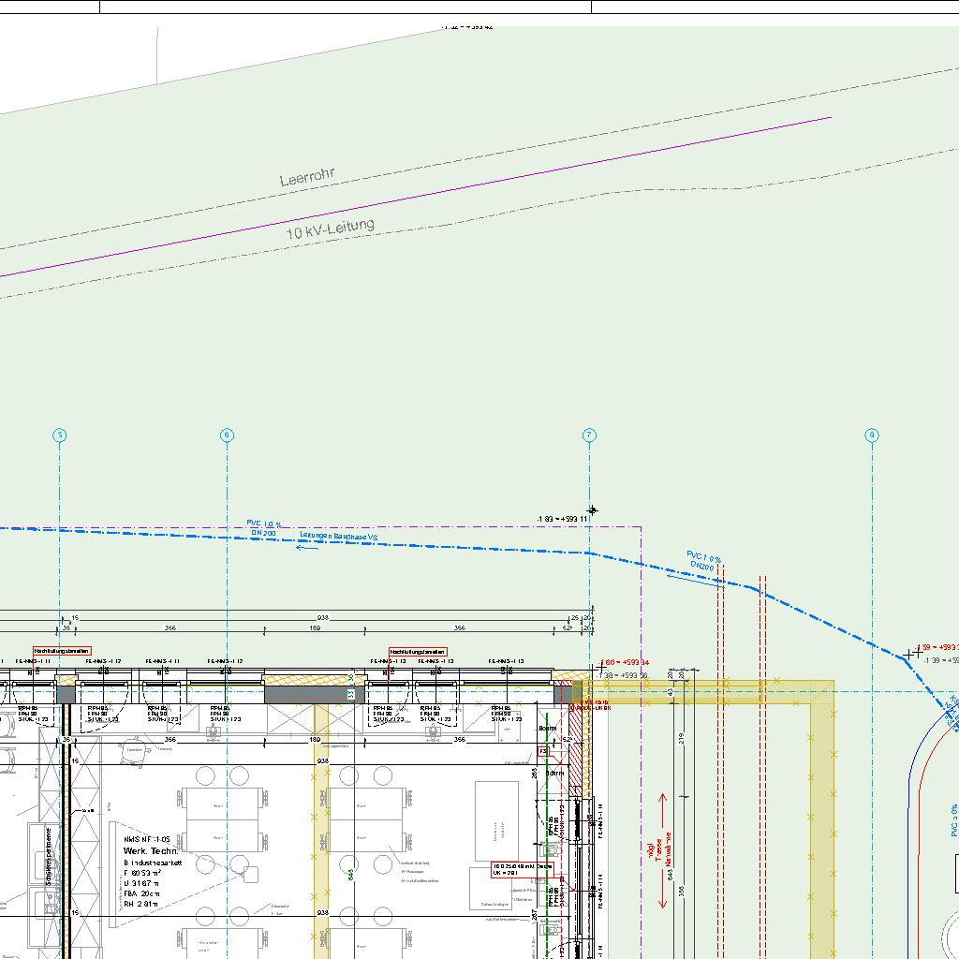Click the elevation label '-1.83 = +593.11'
959x959 pixels.
562,519
